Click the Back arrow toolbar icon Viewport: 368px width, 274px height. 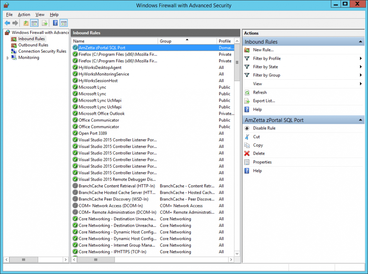7,23
